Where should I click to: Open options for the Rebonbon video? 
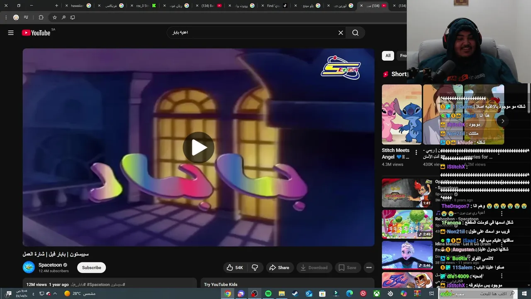502,214
